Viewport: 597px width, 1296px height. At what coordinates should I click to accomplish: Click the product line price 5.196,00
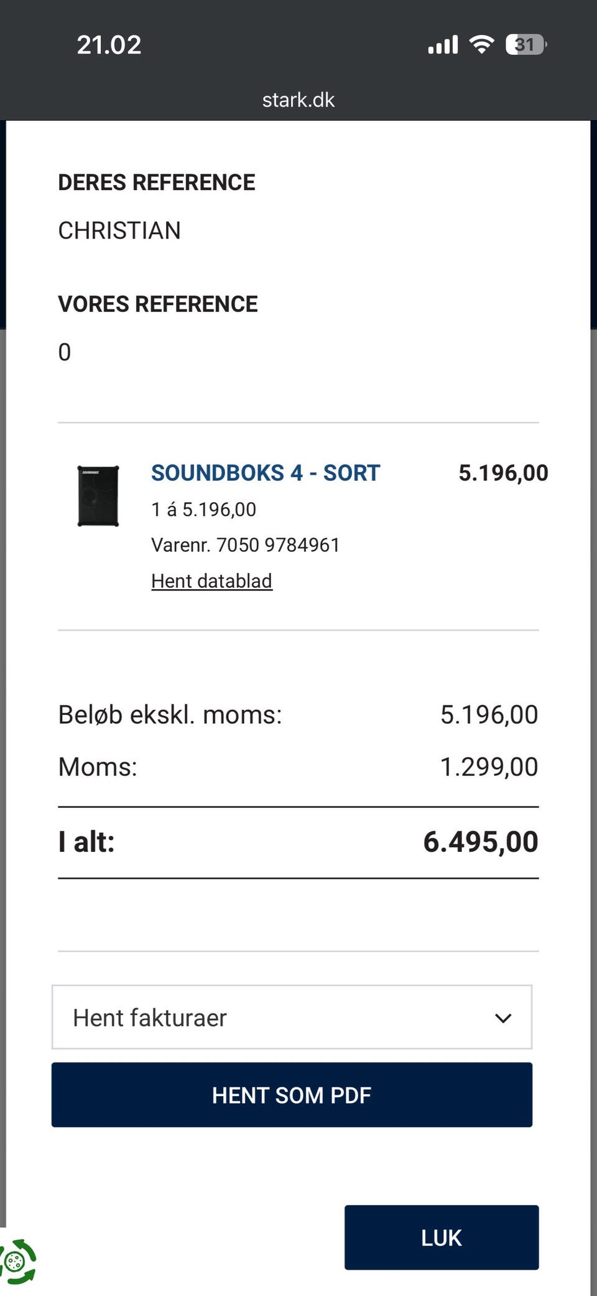click(x=503, y=473)
